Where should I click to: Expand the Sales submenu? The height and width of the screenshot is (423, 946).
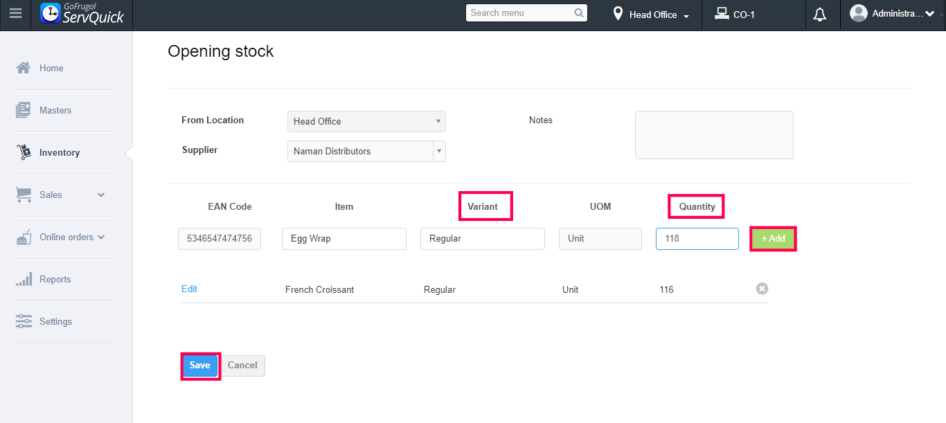[101, 195]
